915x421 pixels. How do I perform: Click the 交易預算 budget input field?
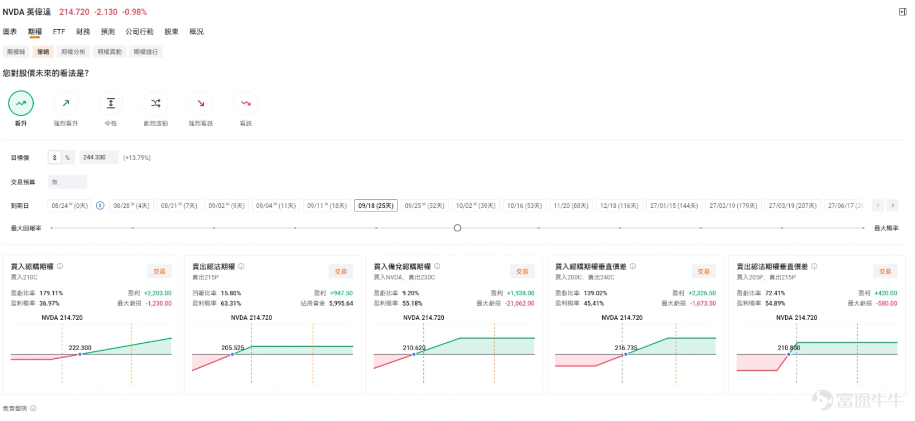(67, 182)
